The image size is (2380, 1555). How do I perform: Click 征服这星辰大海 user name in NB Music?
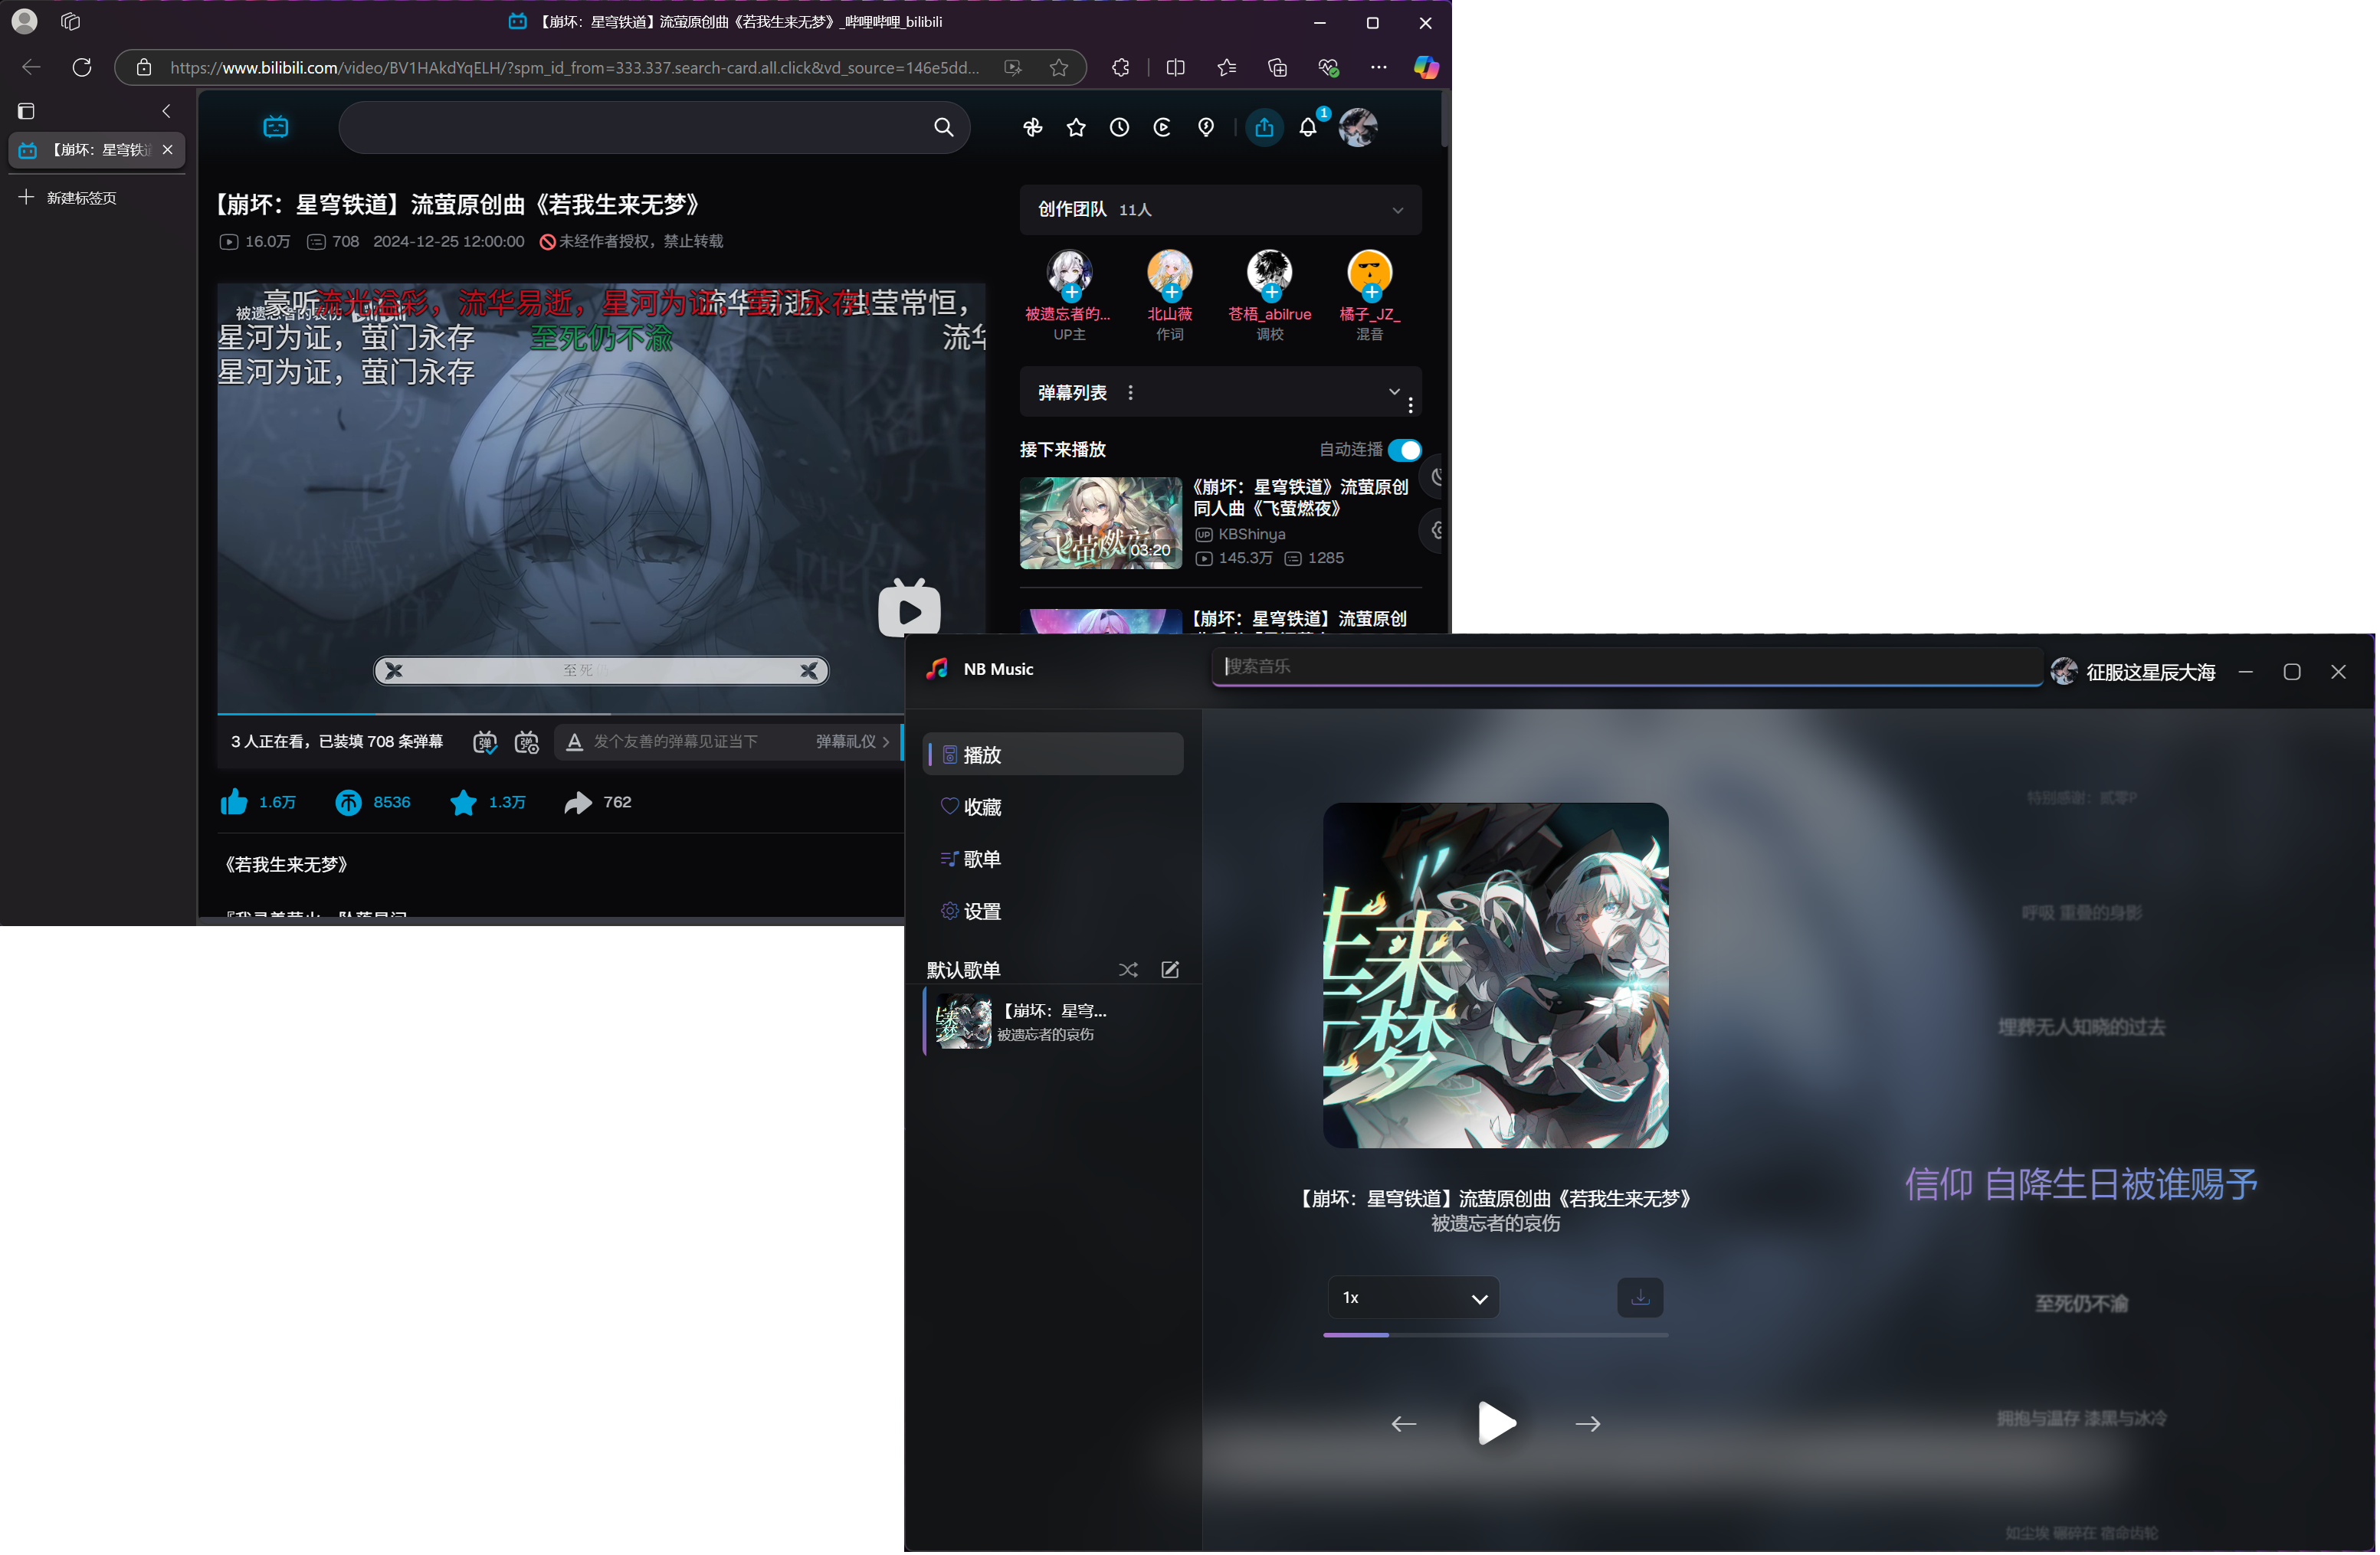2151,673
